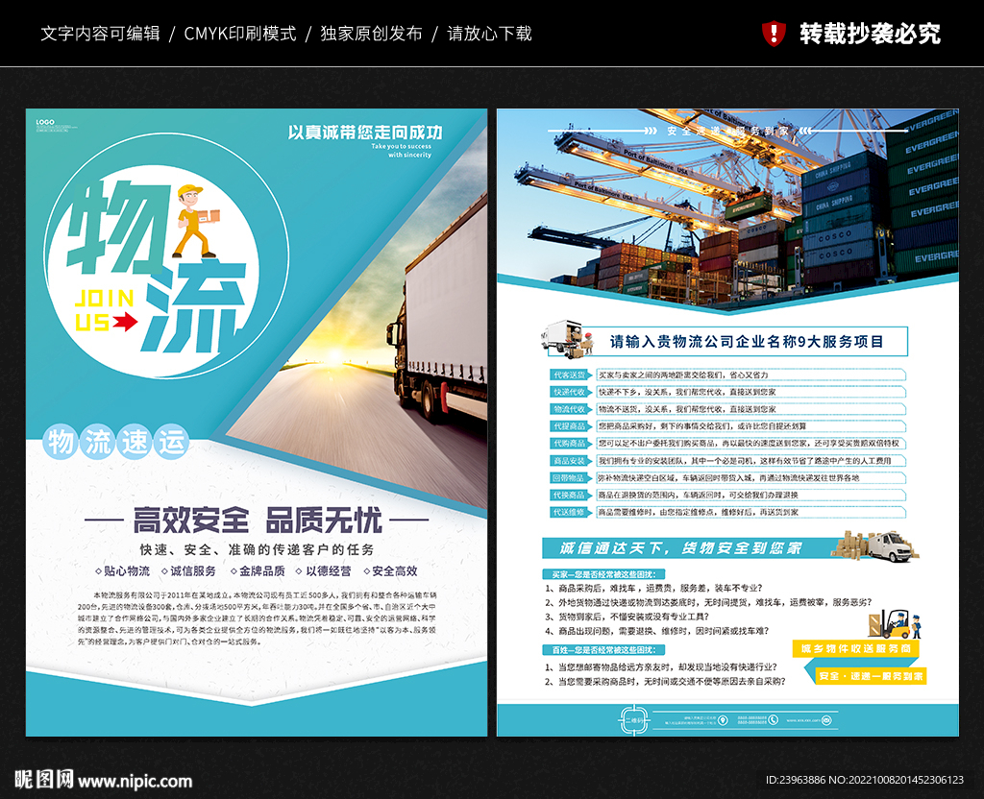Screen dimensions: 984x799
Task: Click the 物流代收 service tag
Action: [x=569, y=409]
